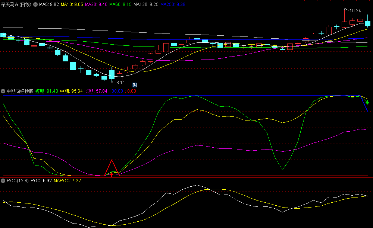
Task: Click the 财 financial info marker icon
Action: tap(135, 85)
